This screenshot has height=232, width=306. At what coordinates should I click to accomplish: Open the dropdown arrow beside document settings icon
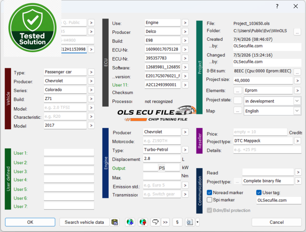[x=197, y=222]
